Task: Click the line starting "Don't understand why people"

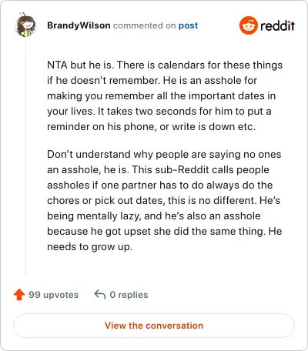Action: pos(164,155)
